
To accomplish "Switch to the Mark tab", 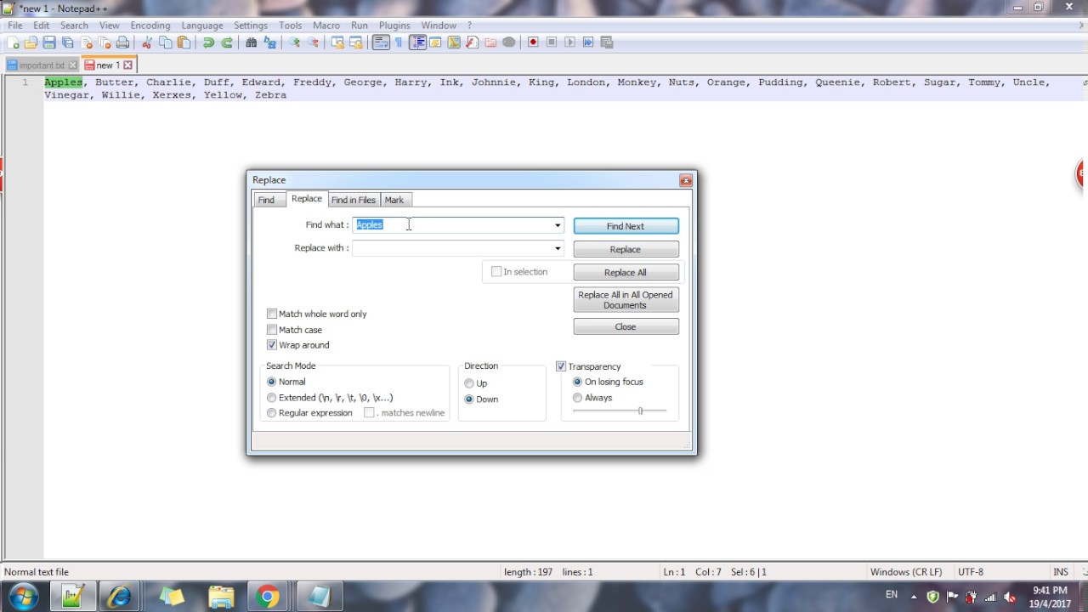I will (x=394, y=200).
